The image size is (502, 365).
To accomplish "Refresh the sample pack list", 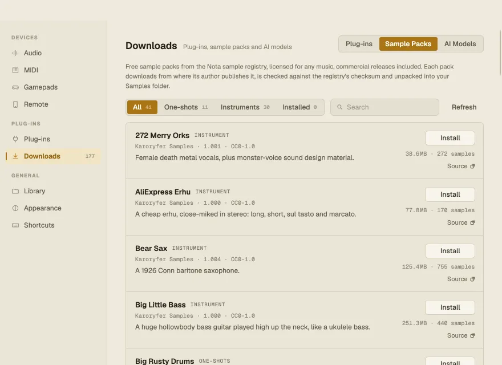I will point(464,107).
